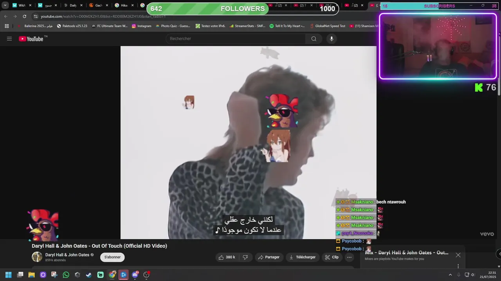This screenshot has height=281, width=501.
Task: Go back to the previous page
Action: [5, 16]
